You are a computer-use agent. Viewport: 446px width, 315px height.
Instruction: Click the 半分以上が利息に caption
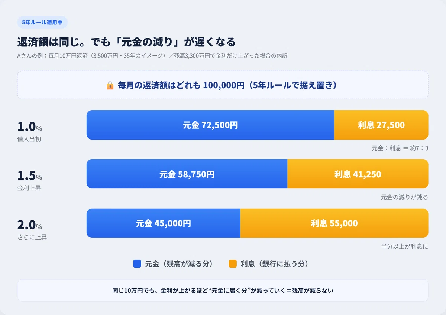404,246
